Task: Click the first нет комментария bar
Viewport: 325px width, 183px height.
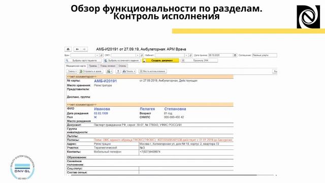Action: point(150,77)
